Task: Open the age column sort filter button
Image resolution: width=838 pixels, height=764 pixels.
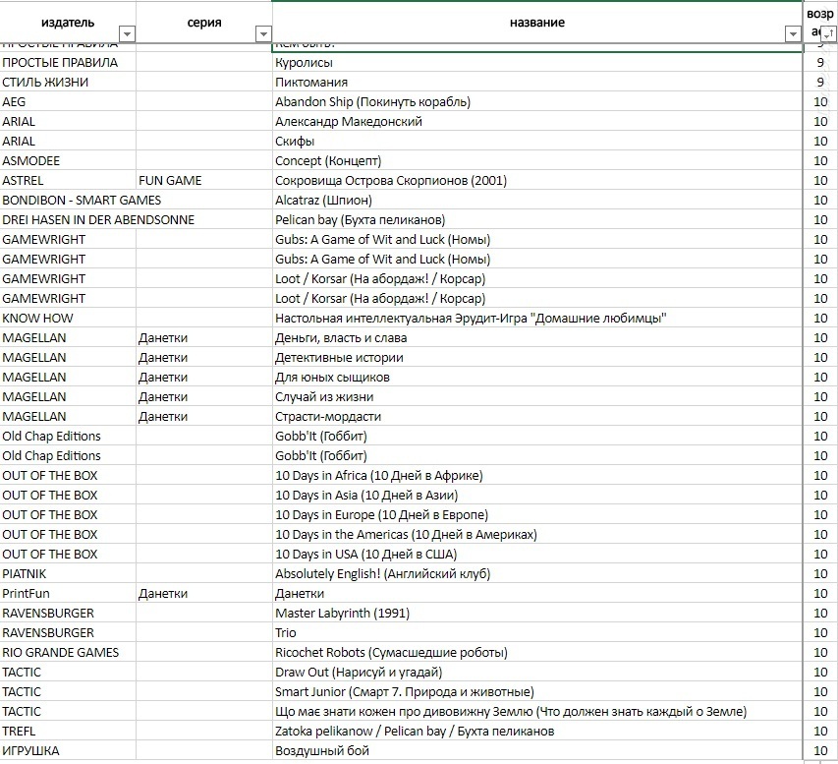Action: tap(828, 33)
